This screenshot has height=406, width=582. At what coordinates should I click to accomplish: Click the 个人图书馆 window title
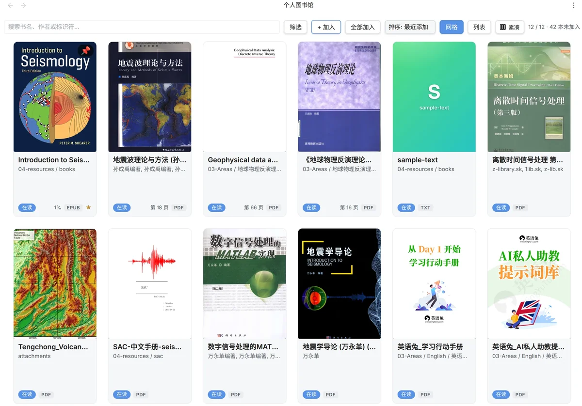click(298, 5)
